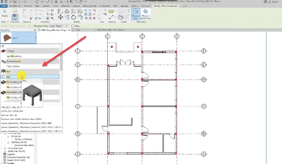Open Schedules/Quantities (all) browser item
Viewport: 282px width, 164px height.
18,157
